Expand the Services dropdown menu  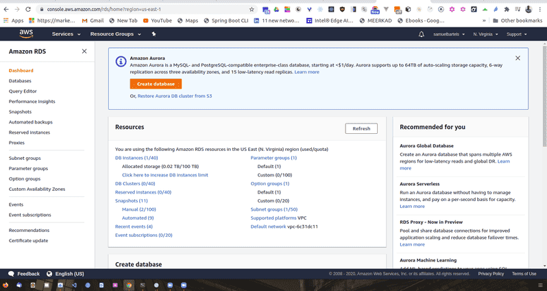tap(66, 34)
